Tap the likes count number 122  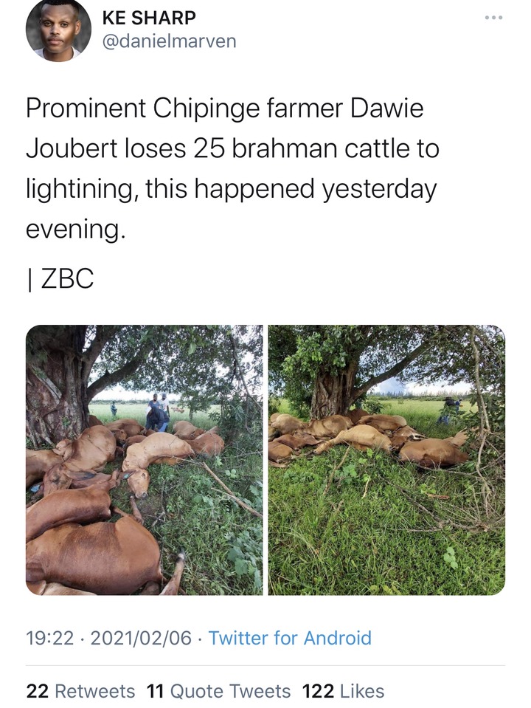click(x=318, y=691)
